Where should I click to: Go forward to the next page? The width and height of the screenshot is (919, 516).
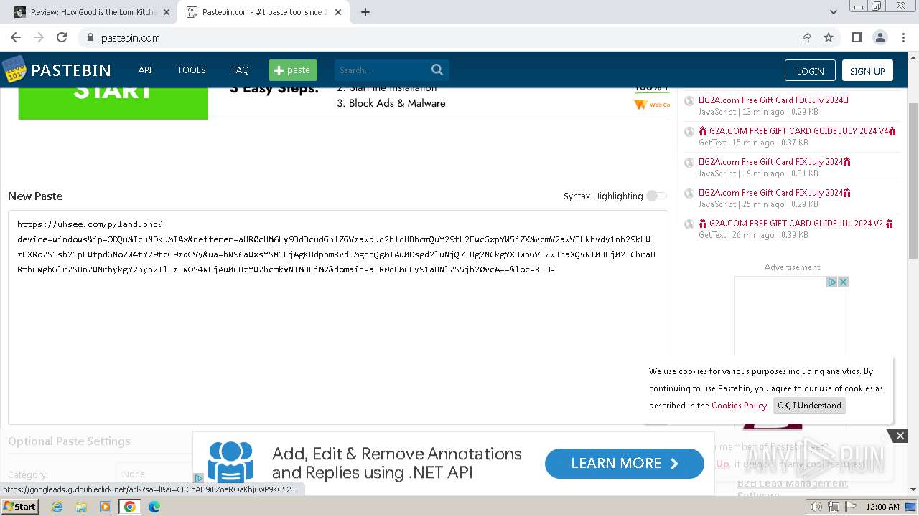pyautogui.click(x=39, y=37)
